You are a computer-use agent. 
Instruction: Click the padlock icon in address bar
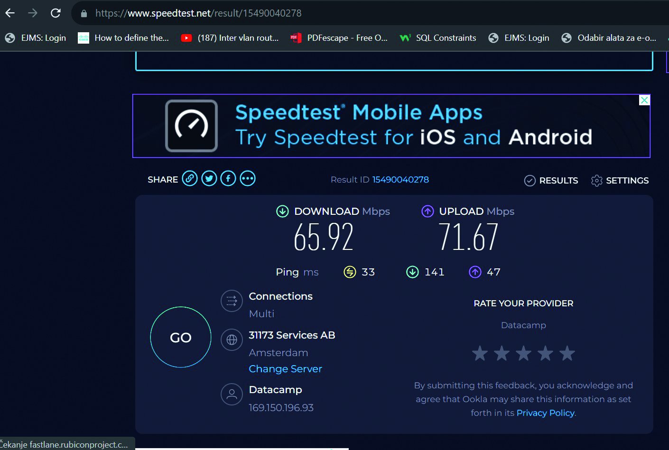(x=84, y=13)
